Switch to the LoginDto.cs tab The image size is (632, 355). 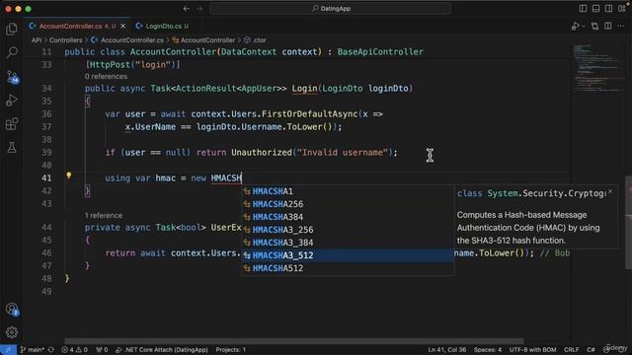162,27
